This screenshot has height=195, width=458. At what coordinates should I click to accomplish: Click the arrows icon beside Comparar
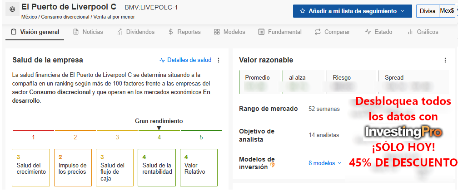click(318, 32)
